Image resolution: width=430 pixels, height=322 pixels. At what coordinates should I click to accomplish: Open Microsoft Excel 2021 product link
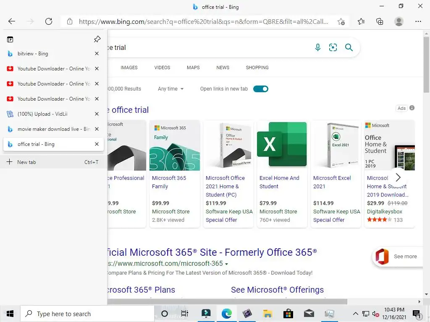pos(332,182)
